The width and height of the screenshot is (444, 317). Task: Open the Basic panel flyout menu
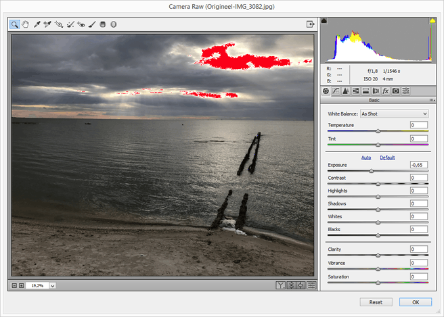432,100
